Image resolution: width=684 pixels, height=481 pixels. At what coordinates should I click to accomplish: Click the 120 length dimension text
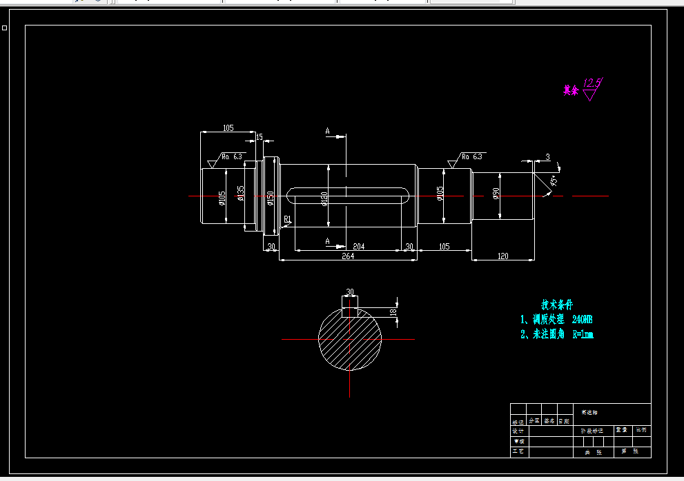(x=503, y=256)
